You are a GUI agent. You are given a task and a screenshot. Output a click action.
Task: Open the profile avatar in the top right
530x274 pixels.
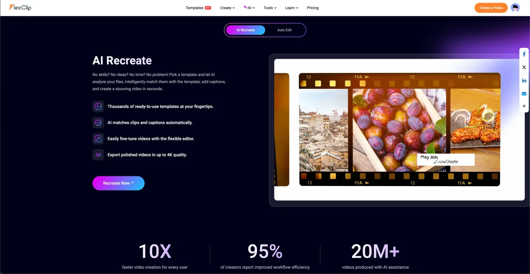515,8
